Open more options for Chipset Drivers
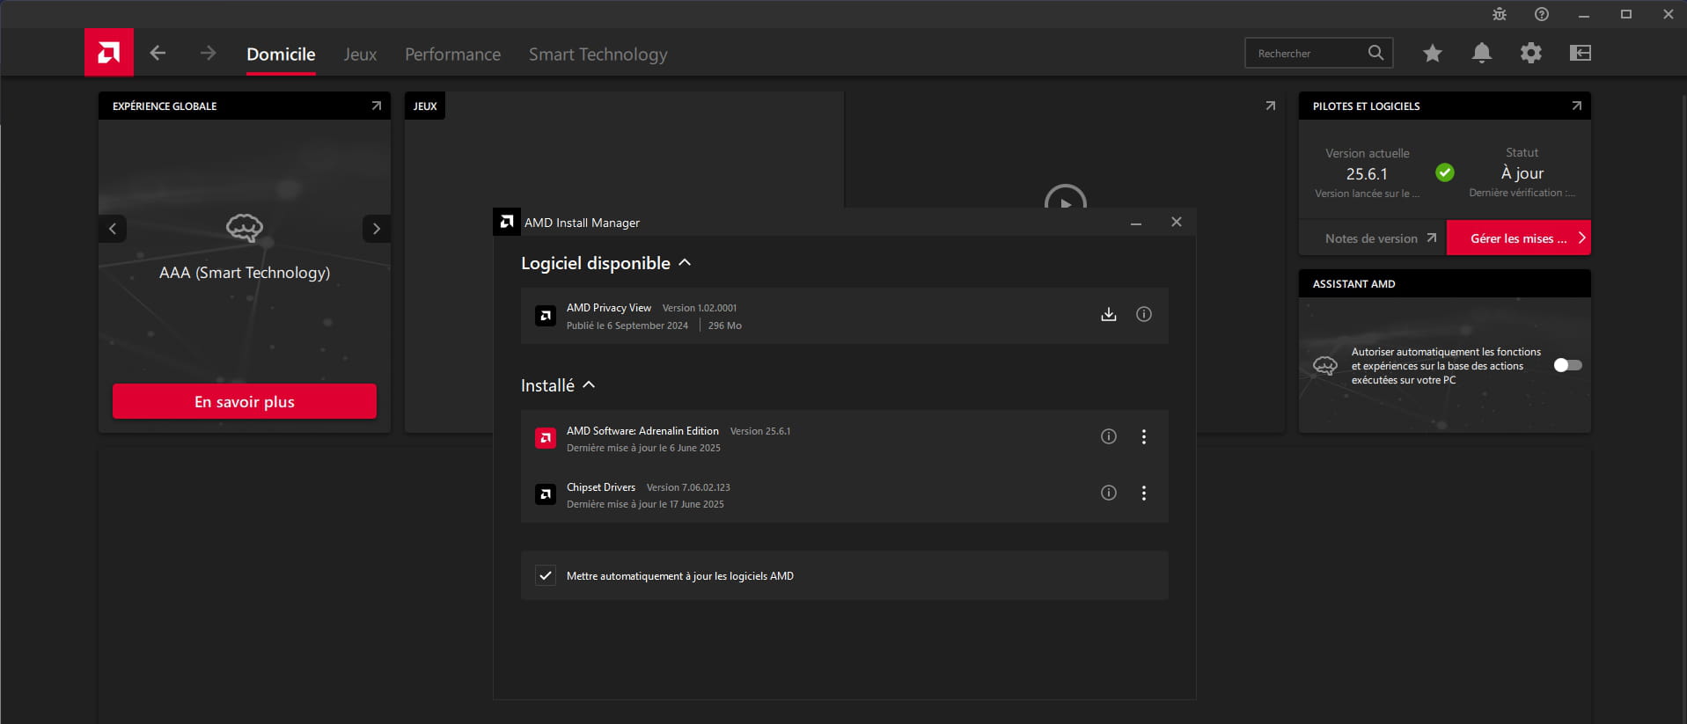This screenshot has height=724, width=1687. [1144, 493]
